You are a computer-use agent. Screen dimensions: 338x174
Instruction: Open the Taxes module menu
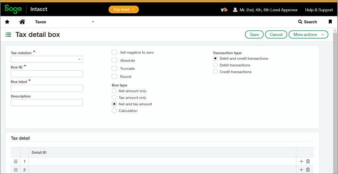[64, 22]
